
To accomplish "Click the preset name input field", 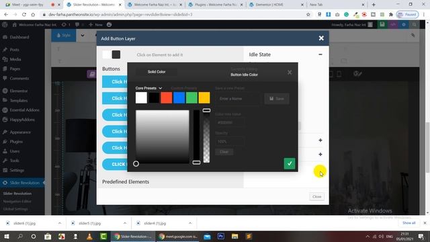I will [x=237, y=99].
